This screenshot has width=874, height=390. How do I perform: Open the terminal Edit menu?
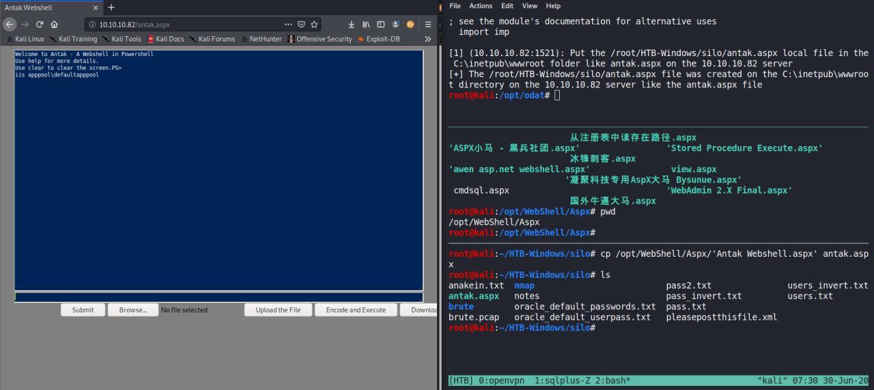(x=507, y=5)
